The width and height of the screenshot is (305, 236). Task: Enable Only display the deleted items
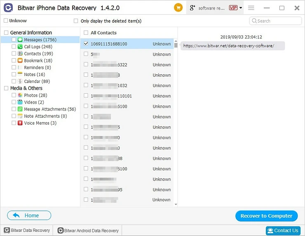[76, 21]
